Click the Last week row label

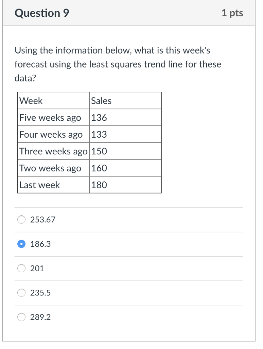pos(39,185)
